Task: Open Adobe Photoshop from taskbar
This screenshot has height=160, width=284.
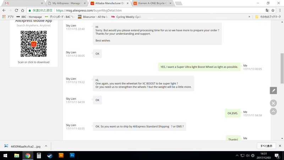Action: (72, 155)
